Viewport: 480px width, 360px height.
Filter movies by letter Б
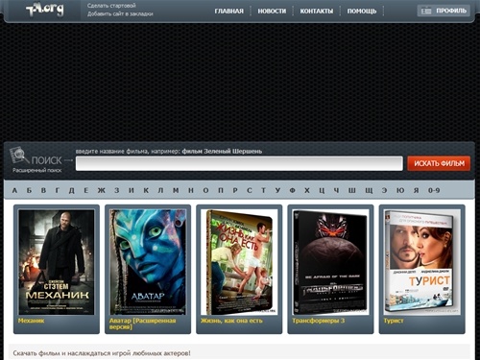pyautogui.click(x=29, y=190)
